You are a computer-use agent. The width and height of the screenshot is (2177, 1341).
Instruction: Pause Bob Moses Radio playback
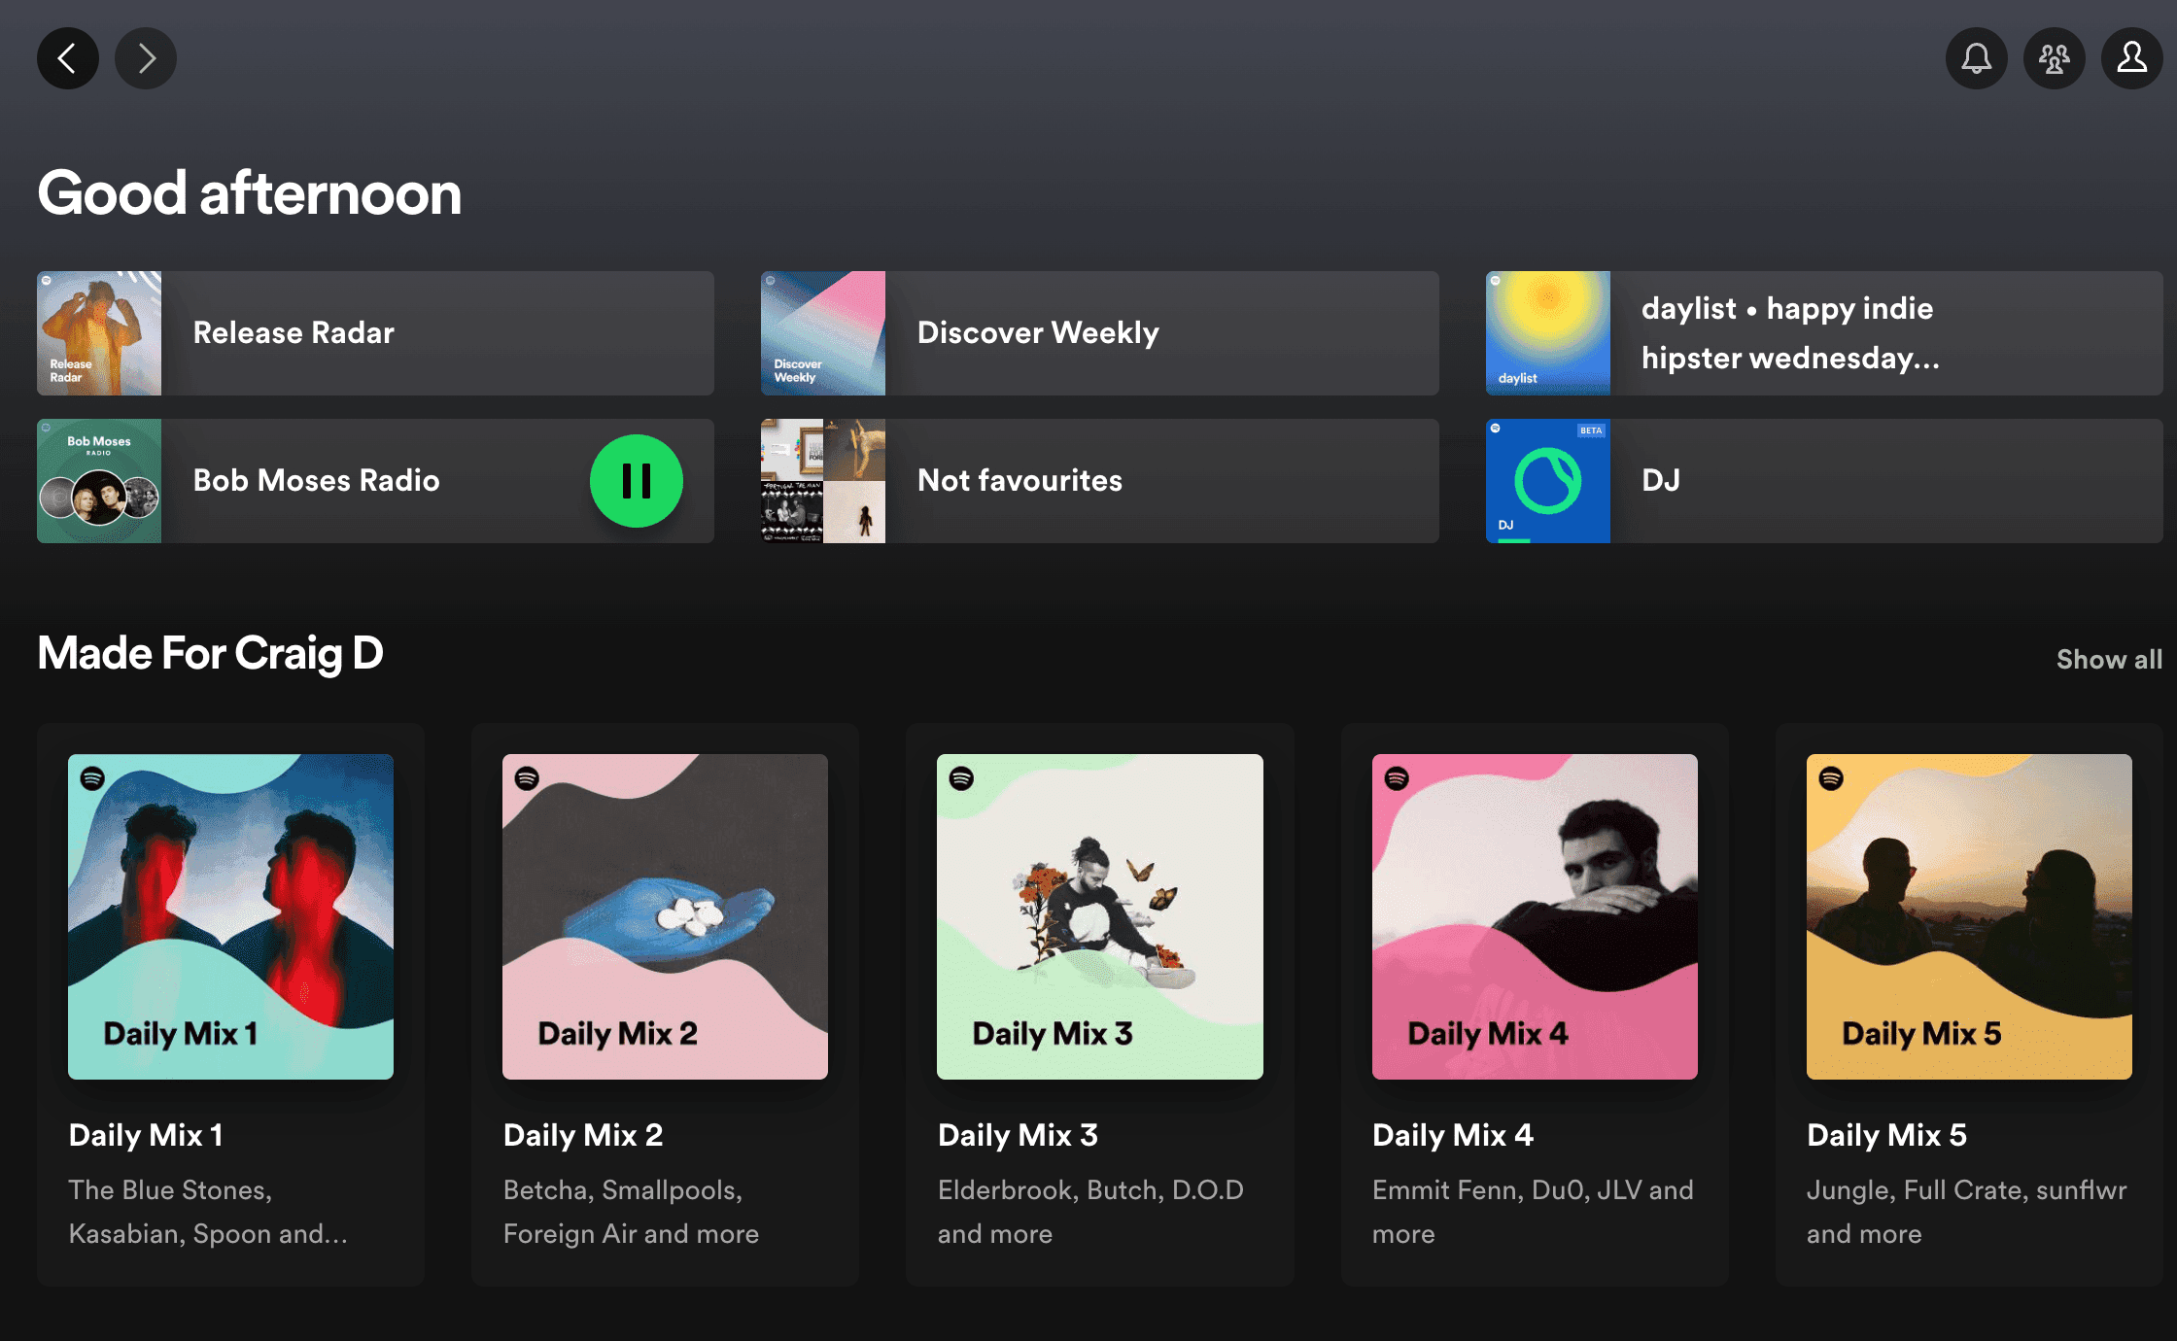click(638, 479)
